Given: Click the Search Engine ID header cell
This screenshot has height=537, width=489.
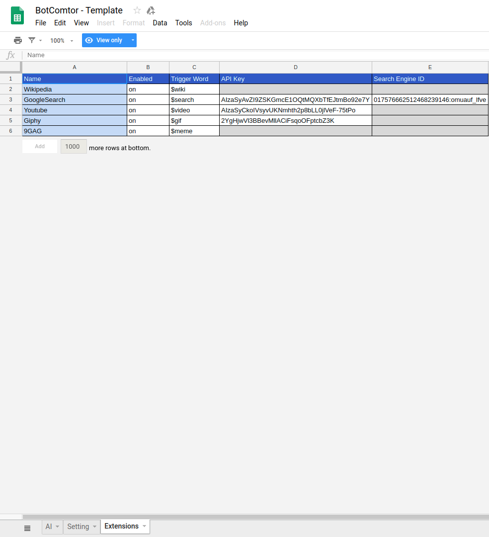Looking at the screenshot, I should pos(430,79).
